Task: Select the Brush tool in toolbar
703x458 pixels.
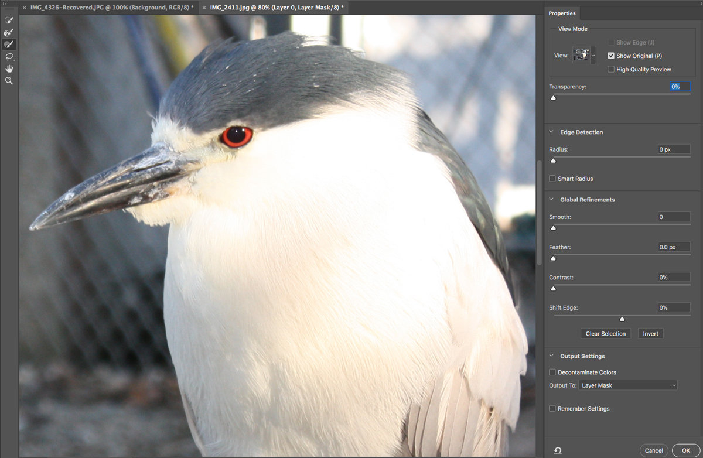Action: 9,45
